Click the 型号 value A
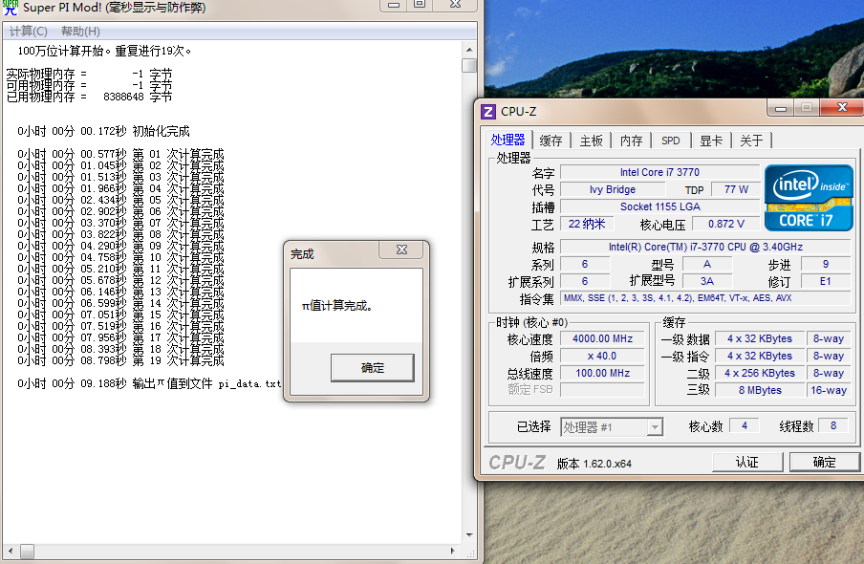 point(707,264)
